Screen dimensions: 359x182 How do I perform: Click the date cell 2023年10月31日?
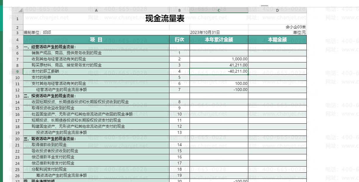click(219, 33)
